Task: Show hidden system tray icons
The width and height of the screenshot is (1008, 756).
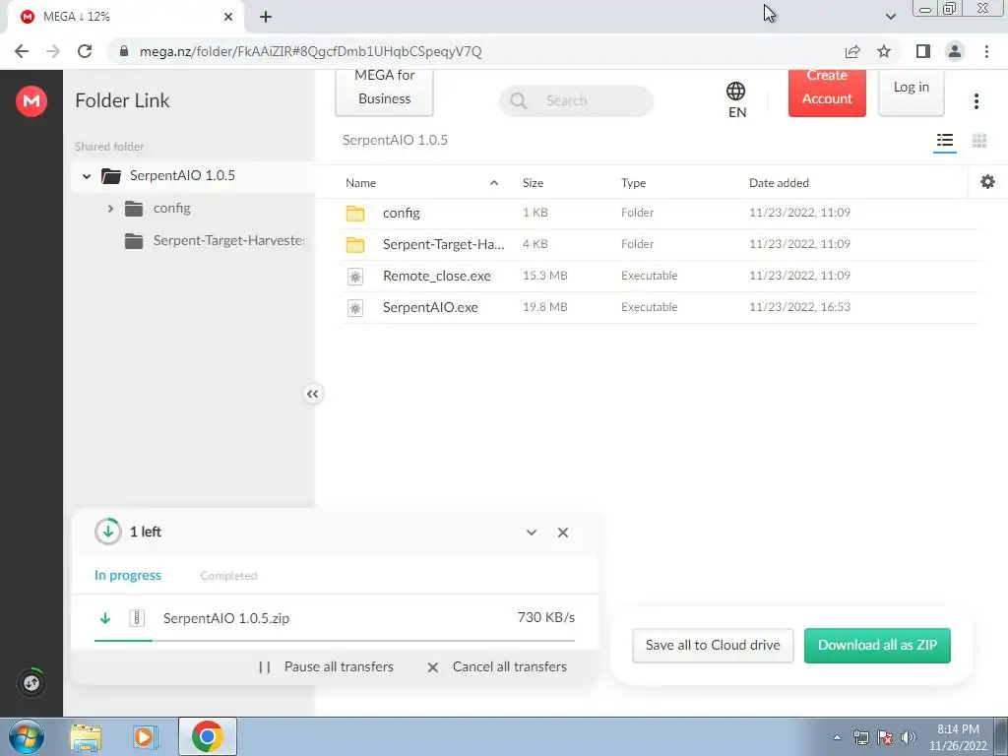Action: 837,737
